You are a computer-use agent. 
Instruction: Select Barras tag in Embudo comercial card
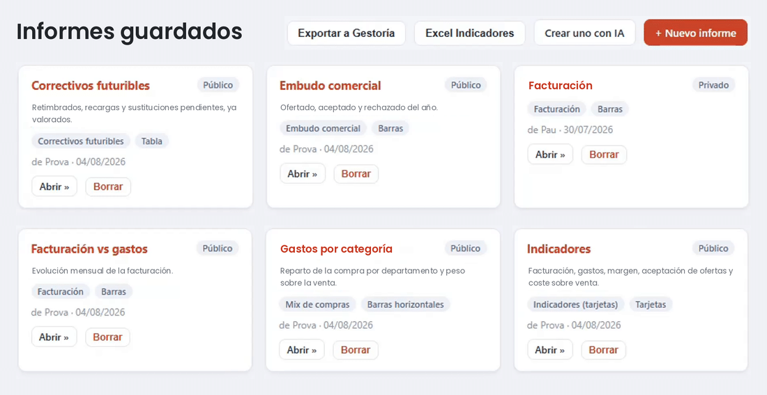(390, 129)
